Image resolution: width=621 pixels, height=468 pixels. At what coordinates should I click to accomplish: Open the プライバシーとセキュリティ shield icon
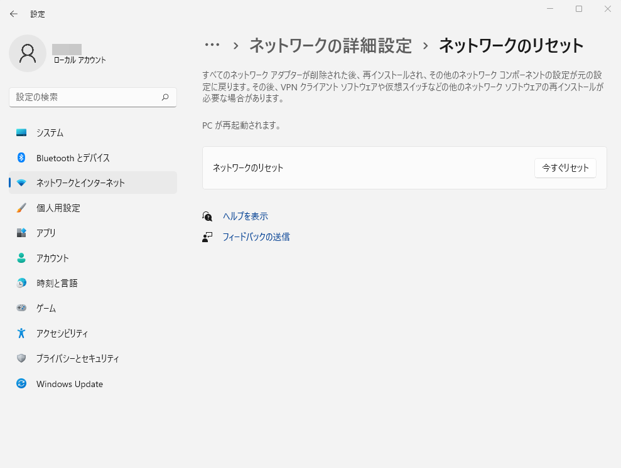pos(21,358)
